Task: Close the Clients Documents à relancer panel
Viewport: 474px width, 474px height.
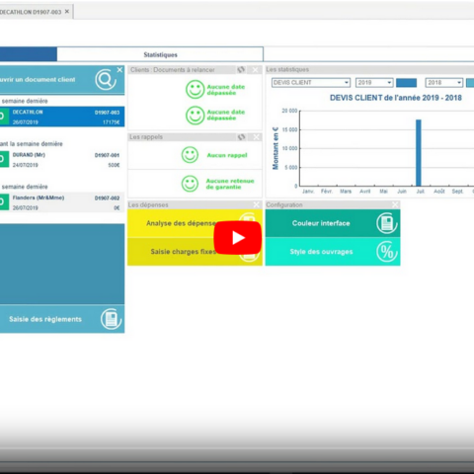Action: coord(256,70)
